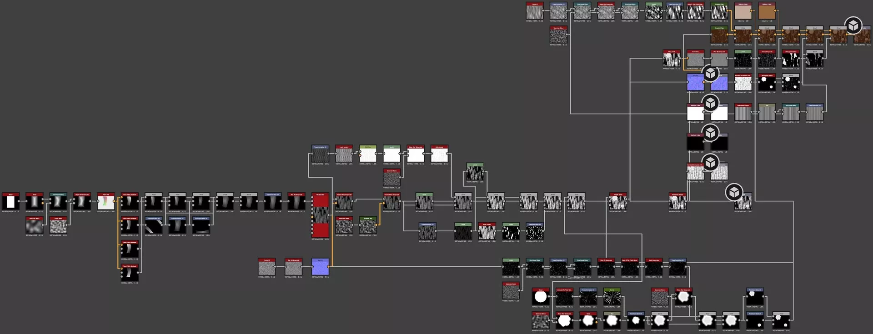Click the cube icon over the black Uniform Color output

[x=710, y=133]
